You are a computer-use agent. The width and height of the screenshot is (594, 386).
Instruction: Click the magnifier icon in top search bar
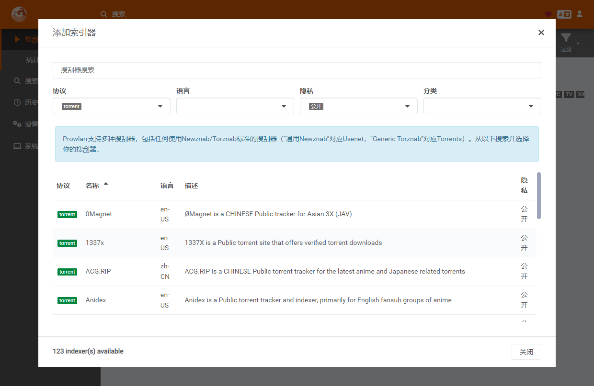pos(104,14)
